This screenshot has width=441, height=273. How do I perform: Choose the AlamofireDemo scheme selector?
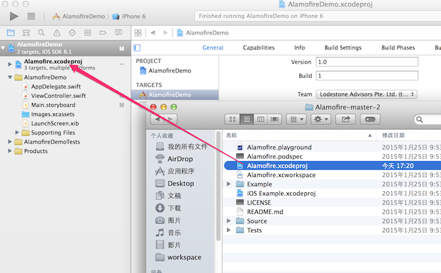(79, 17)
